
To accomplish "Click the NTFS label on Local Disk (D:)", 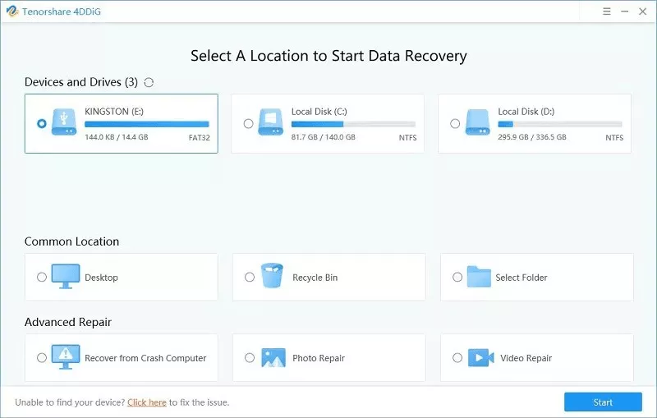I will click(614, 137).
